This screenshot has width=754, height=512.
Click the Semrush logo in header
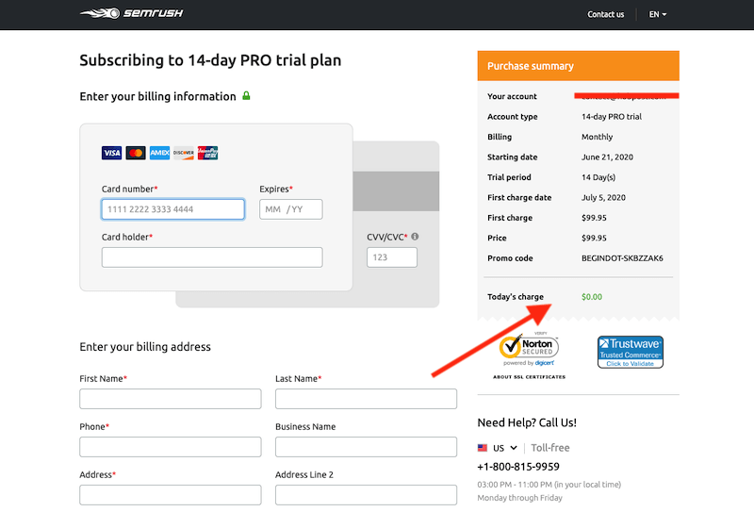point(131,13)
